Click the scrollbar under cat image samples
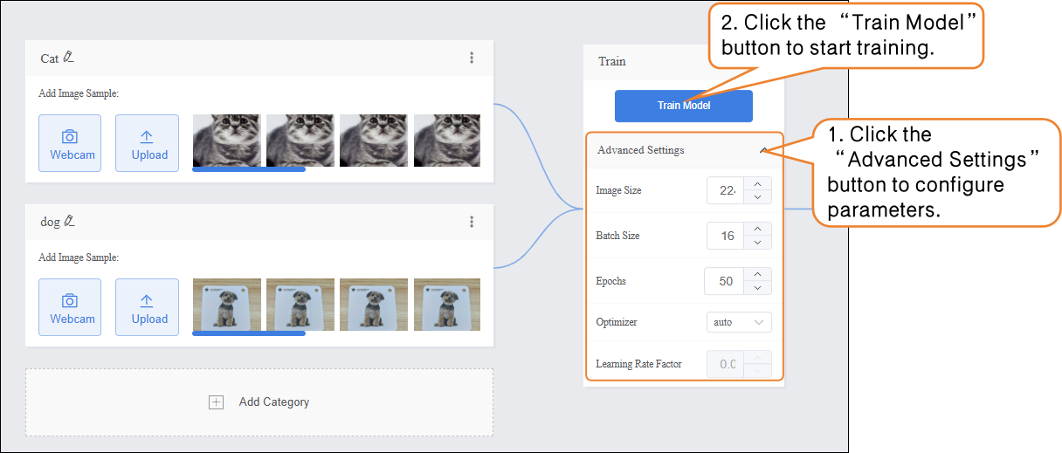1062x453 pixels. point(248,169)
